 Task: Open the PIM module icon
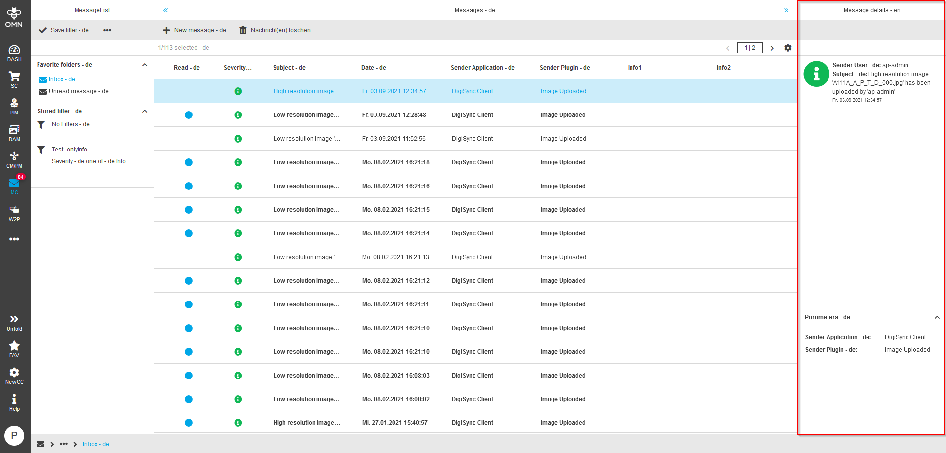14,106
